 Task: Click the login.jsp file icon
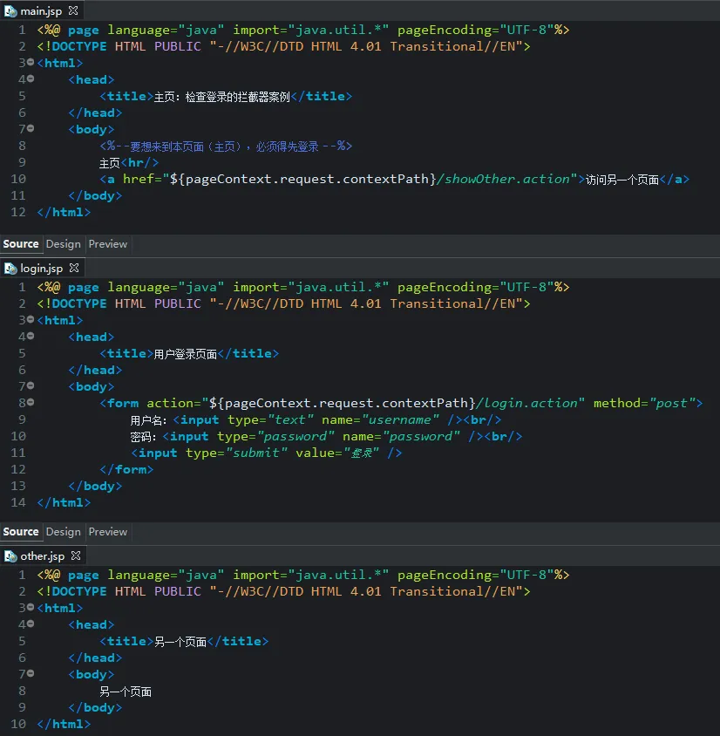[10, 269]
